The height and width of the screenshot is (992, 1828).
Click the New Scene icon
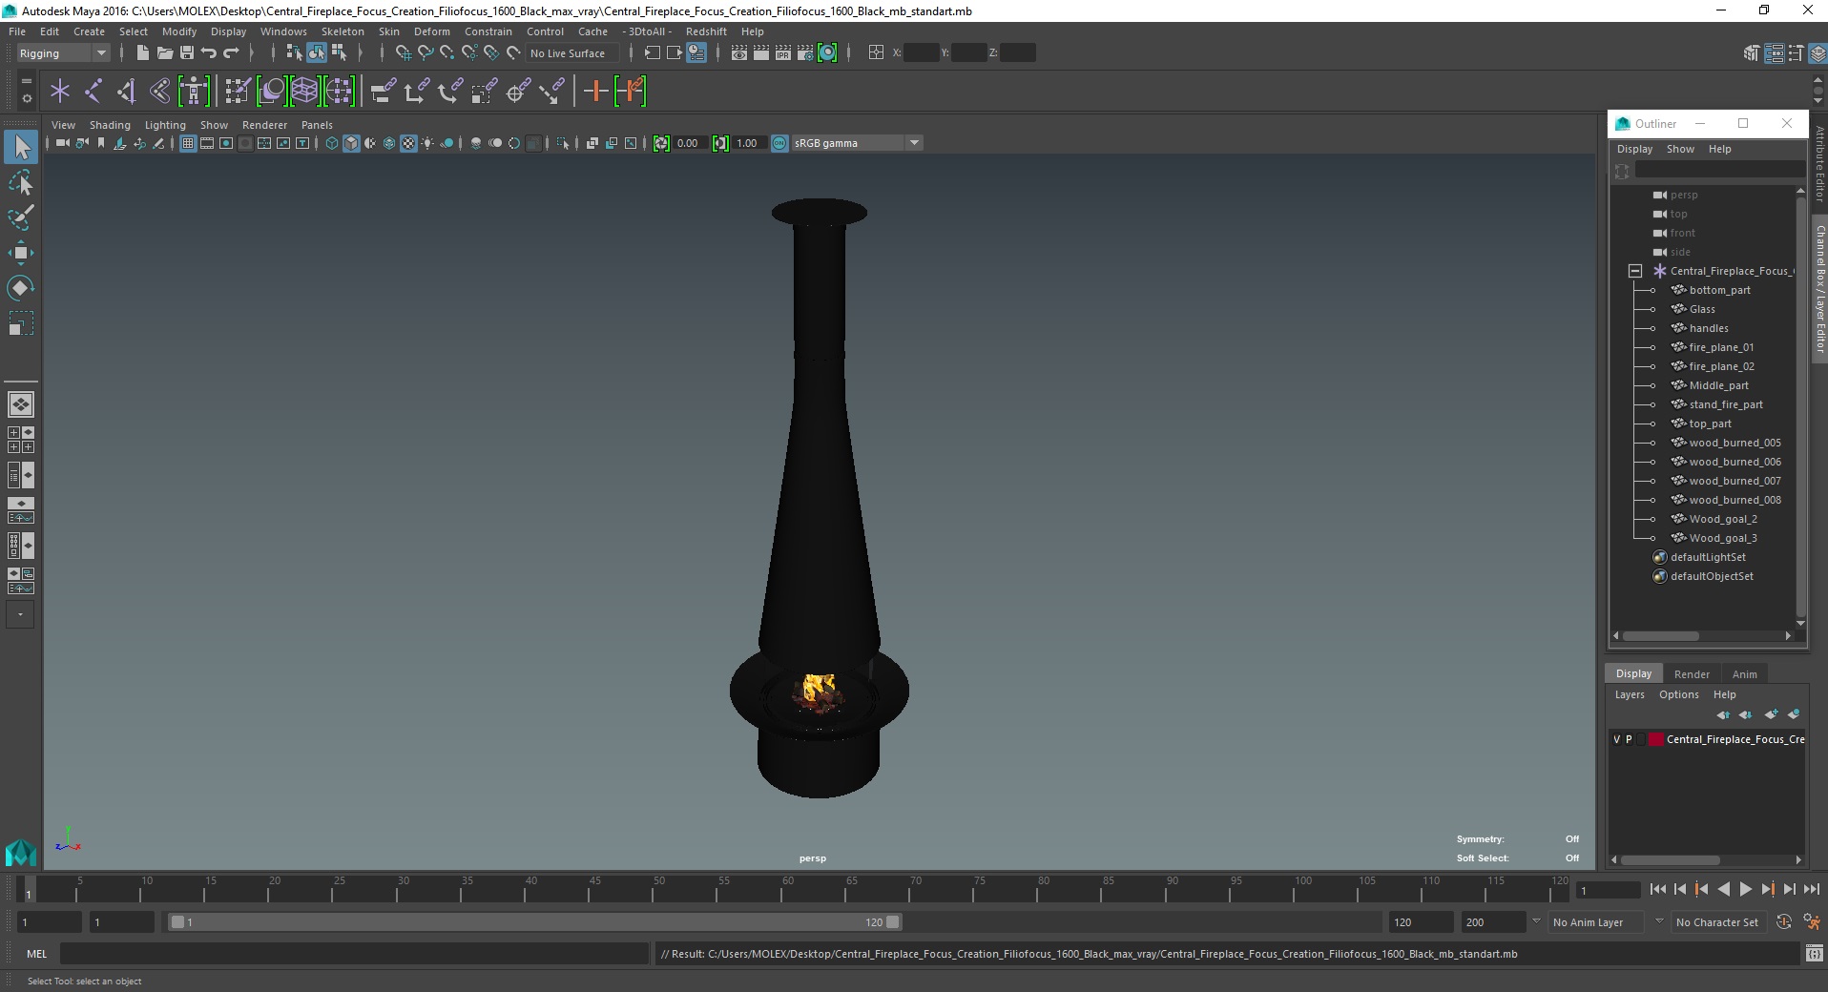(142, 53)
